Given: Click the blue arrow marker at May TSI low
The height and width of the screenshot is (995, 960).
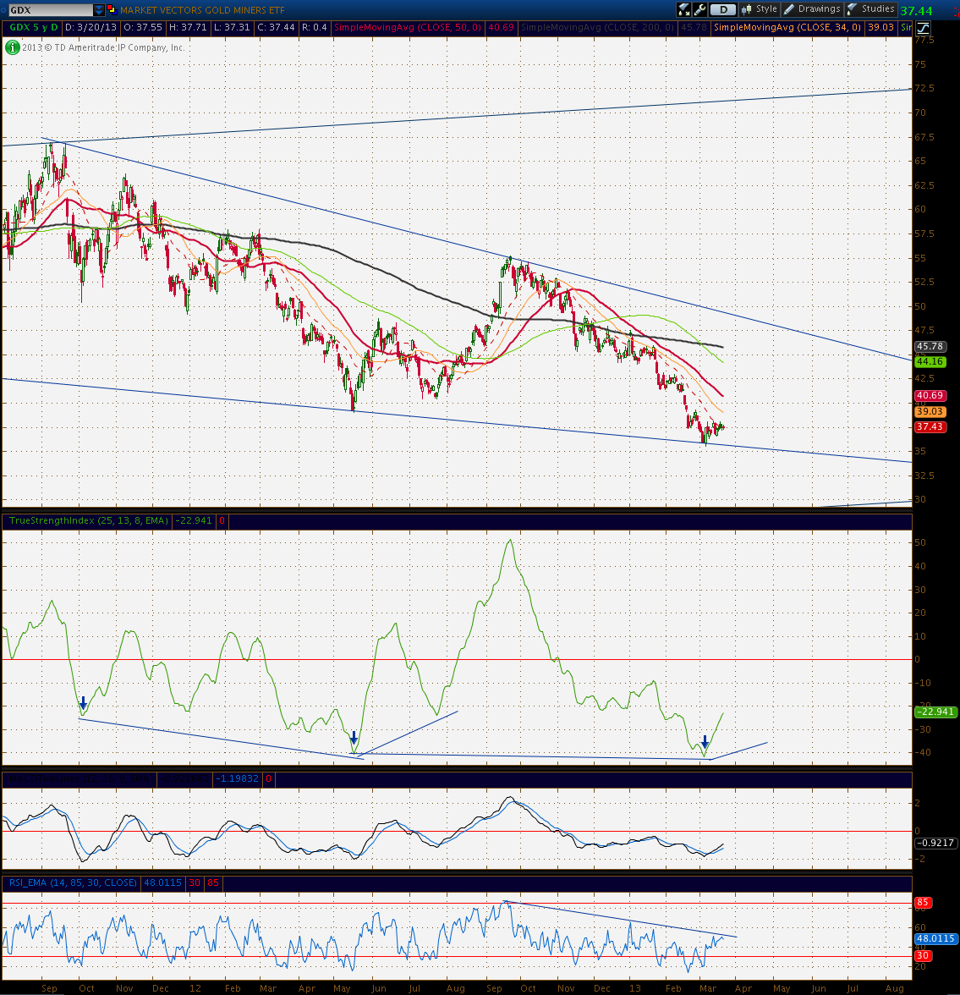Looking at the screenshot, I should pos(354,738).
